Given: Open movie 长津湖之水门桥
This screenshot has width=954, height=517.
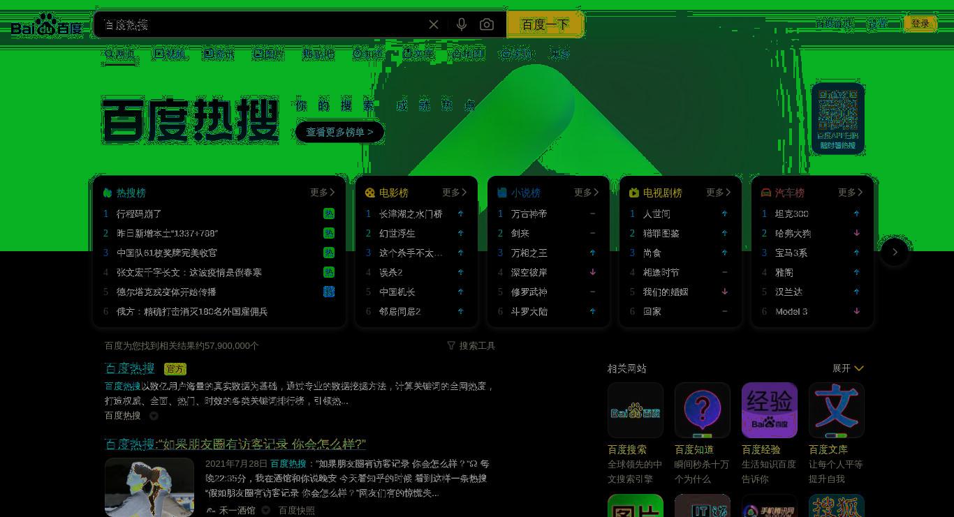Looking at the screenshot, I should tap(411, 213).
